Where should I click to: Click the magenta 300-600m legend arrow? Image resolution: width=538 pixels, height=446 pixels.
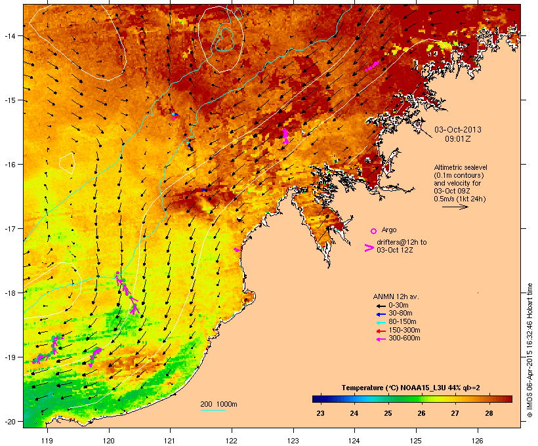point(381,339)
